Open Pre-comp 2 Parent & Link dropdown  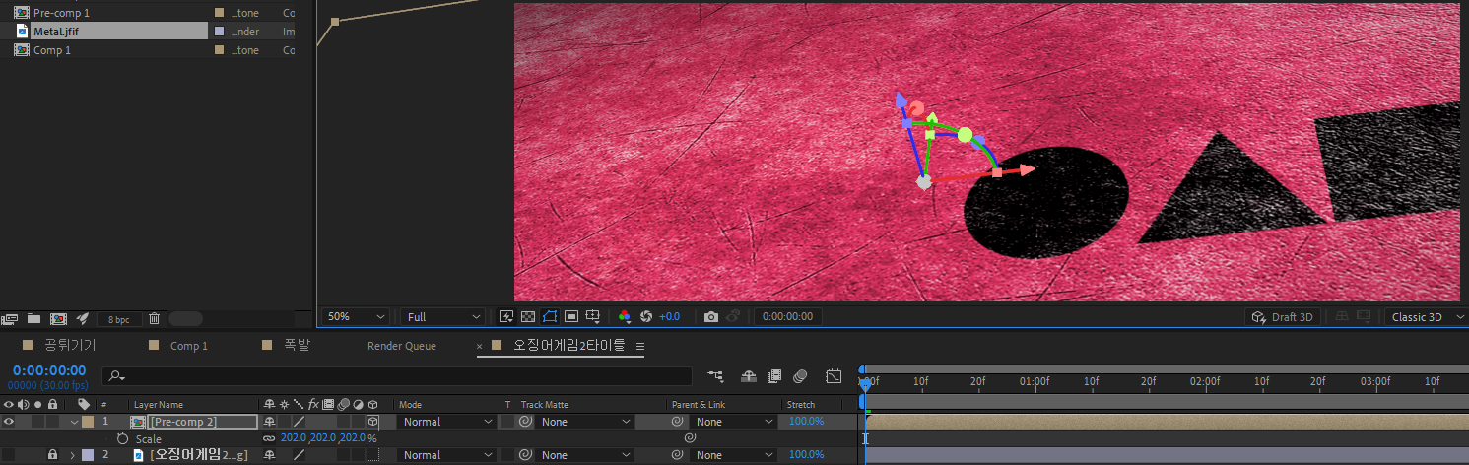(x=735, y=422)
